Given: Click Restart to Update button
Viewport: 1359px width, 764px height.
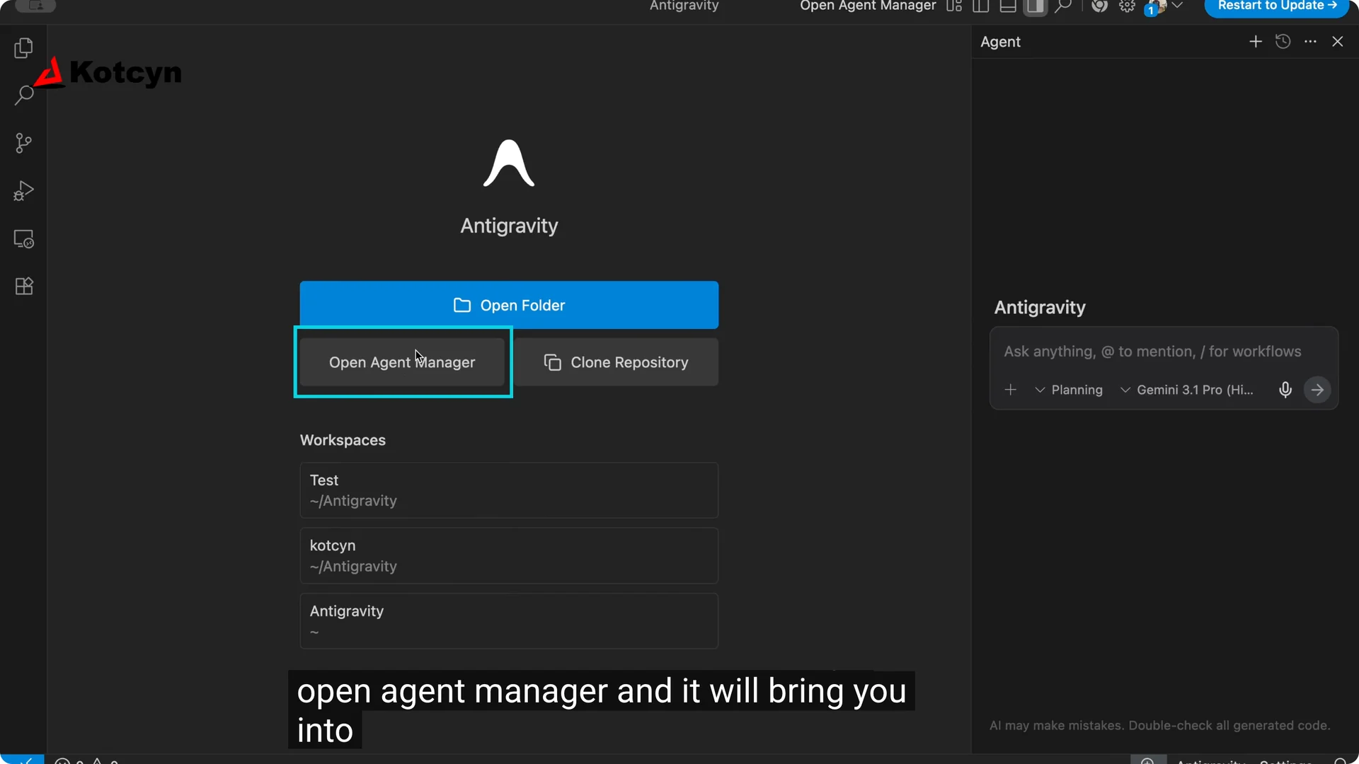Looking at the screenshot, I should (x=1277, y=6).
